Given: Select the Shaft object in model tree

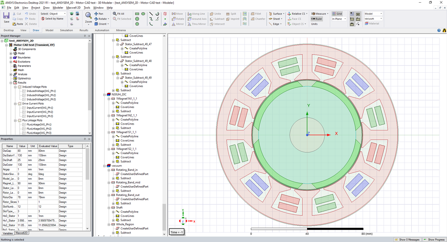Looking at the screenshot, I should pos(119,208).
